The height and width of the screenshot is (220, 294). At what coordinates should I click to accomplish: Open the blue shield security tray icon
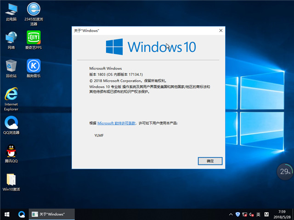pos(237,214)
